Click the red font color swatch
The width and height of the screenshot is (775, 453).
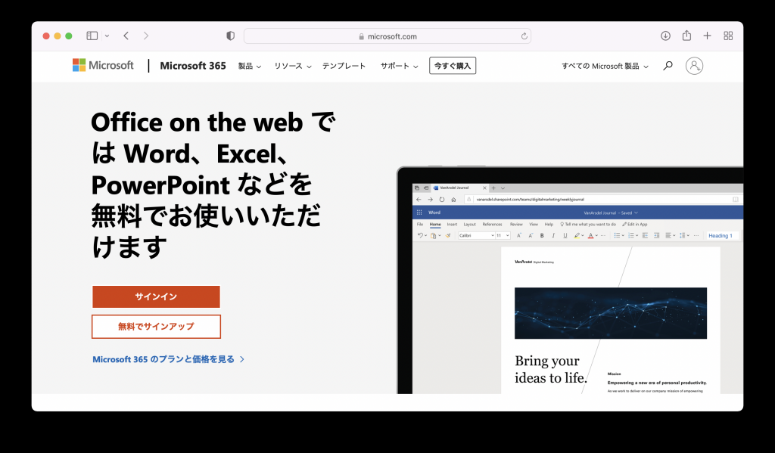pyautogui.click(x=591, y=235)
